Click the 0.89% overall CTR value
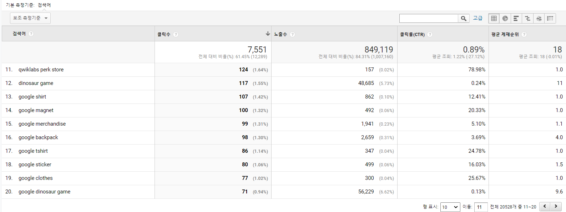 [x=474, y=50]
